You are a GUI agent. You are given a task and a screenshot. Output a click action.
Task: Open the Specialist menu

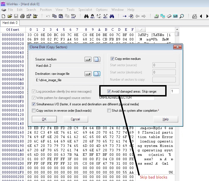coord(85,10)
